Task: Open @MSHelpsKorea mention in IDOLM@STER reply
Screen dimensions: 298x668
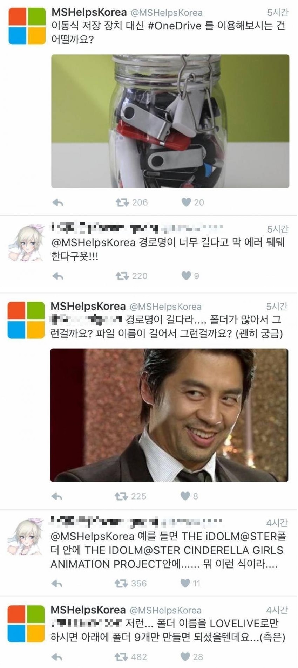Action: click(x=93, y=536)
